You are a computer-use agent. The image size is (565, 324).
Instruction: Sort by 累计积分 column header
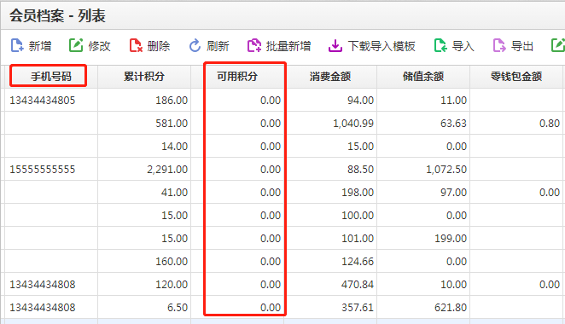click(x=144, y=77)
